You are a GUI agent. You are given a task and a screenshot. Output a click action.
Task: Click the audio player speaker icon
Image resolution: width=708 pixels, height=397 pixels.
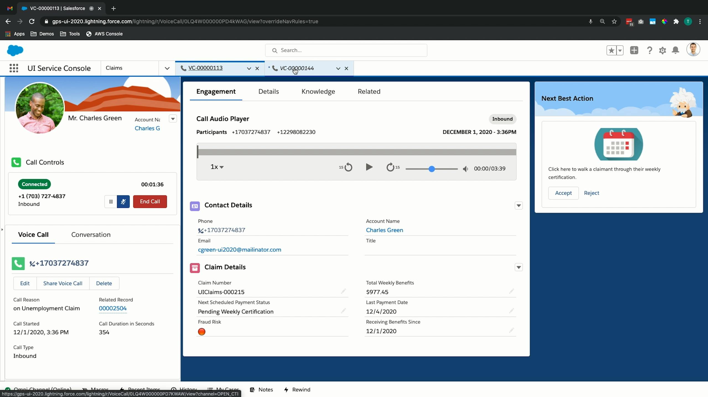pos(465,169)
